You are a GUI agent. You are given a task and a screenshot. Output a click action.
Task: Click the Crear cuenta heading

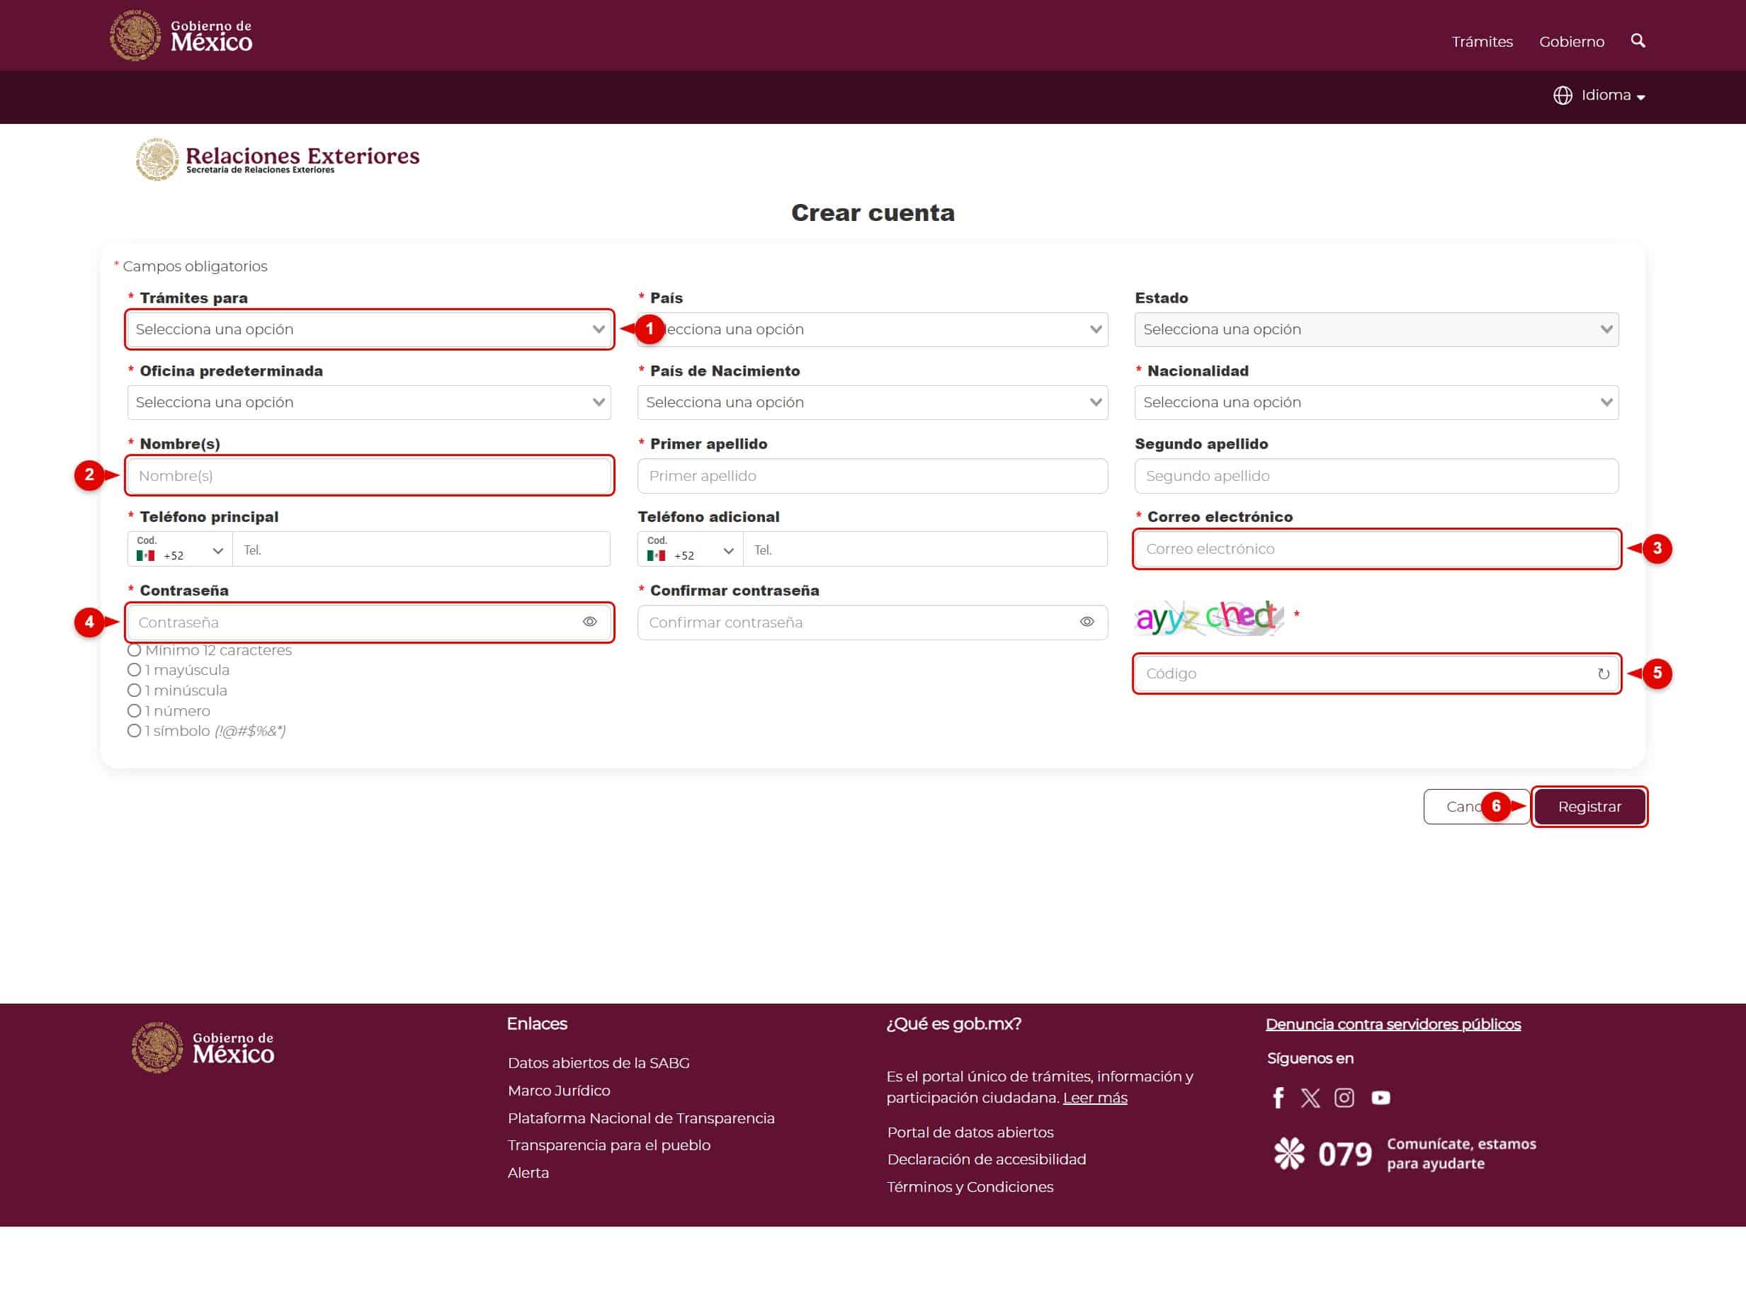point(872,213)
